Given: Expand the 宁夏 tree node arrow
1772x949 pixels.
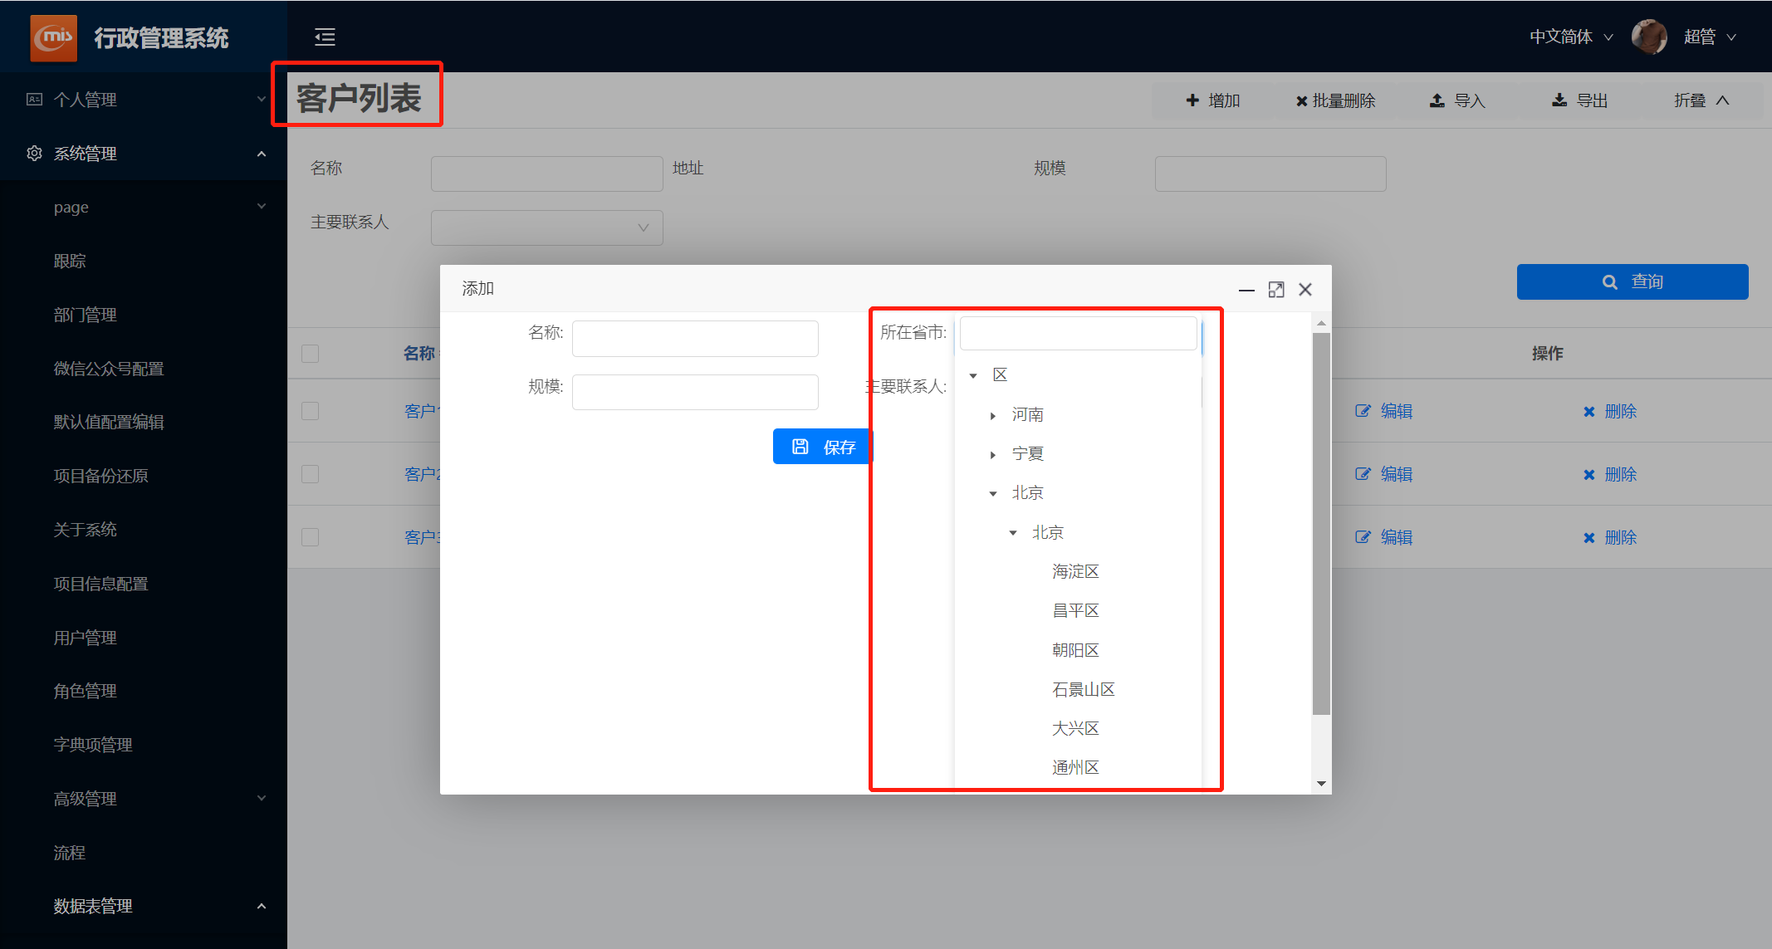Looking at the screenshot, I should (993, 454).
